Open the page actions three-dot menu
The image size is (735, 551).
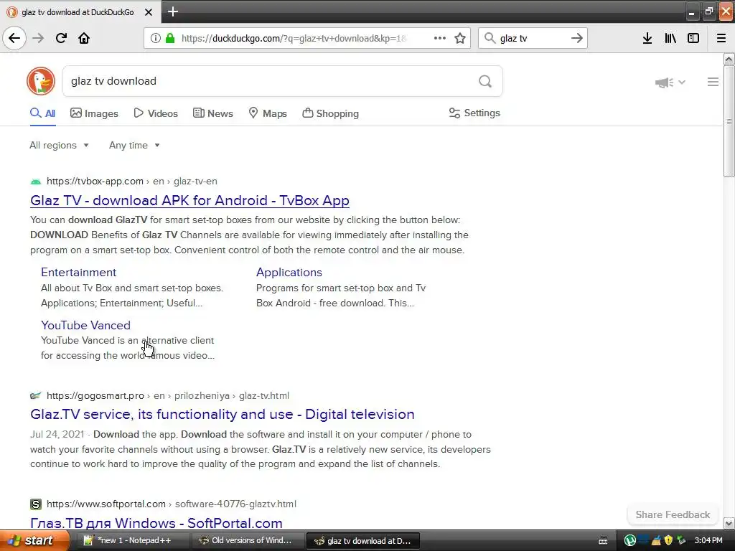pyautogui.click(x=440, y=38)
